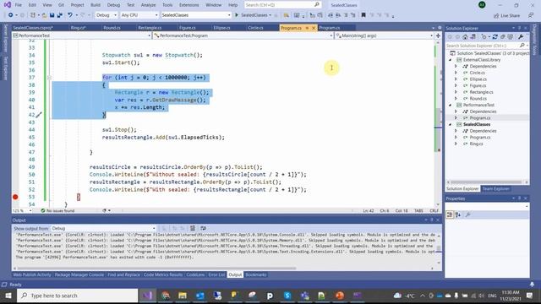This screenshot has height=304, width=541.
Task: Open the Debug menu
Action: (x=113, y=5)
